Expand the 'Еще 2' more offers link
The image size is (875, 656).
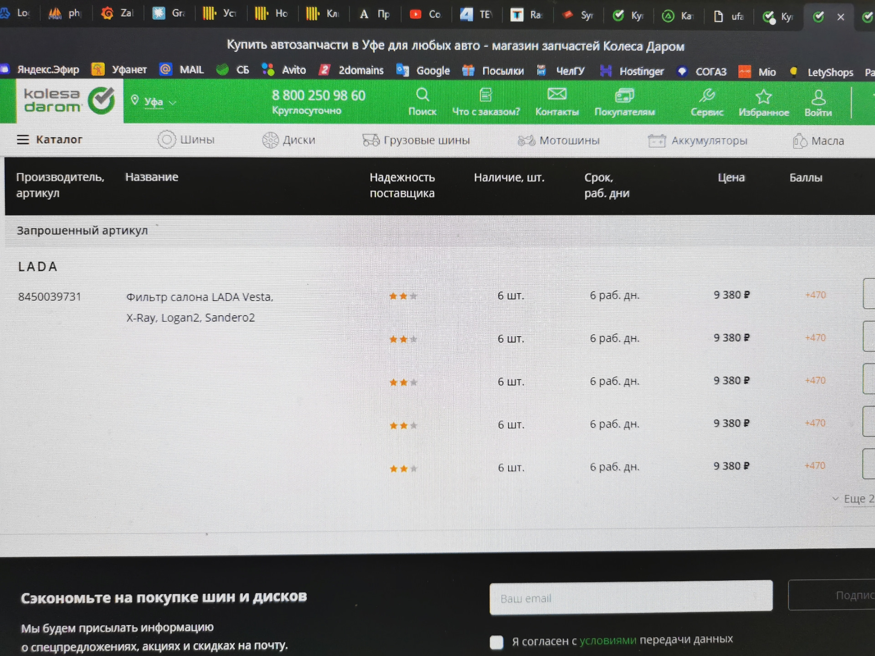point(853,499)
